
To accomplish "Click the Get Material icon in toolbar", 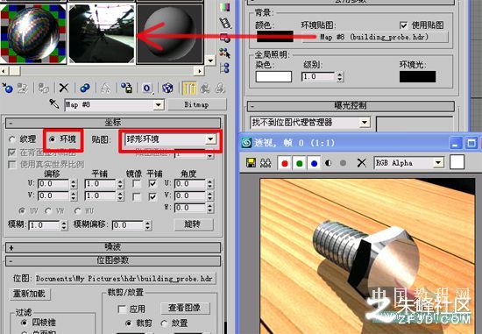I will tap(7, 89).
